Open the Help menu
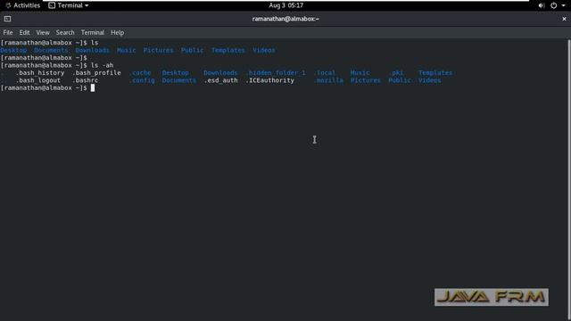 (x=117, y=33)
